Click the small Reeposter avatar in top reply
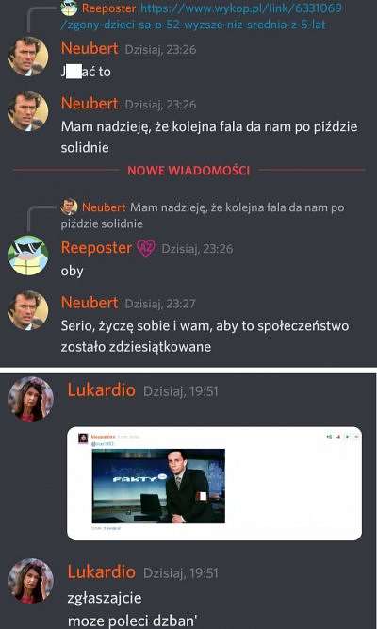This screenshot has width=377, height=629. point(69,8)
